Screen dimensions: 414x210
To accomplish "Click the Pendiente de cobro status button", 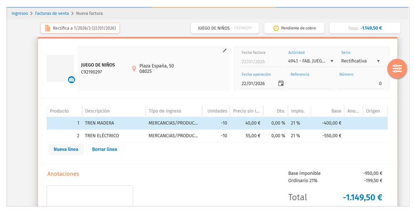I will pyautogui.click(x=294, y=28).
